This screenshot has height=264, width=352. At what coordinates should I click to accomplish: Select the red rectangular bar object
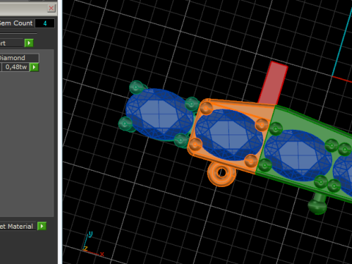(273, 83)
